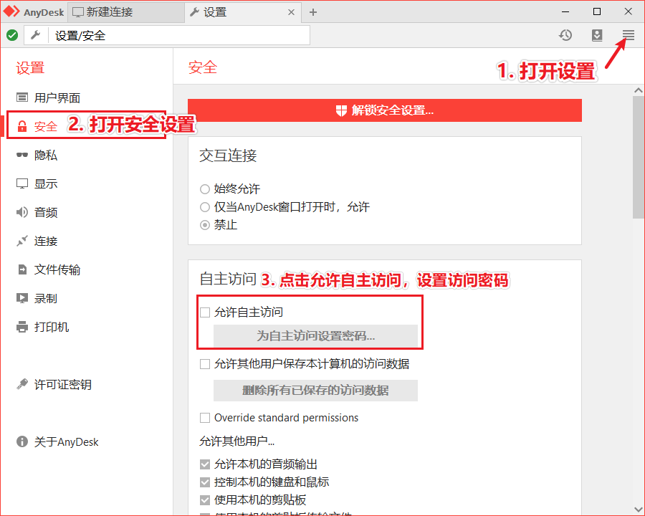Select 仅当AnyDesk窗口打开时，允许 option
The width and height of the screenshot is (645, 516).
[x=205, y=207]
